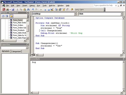
Task: Select Form_Form1 in project tree
Action: (x=18, y=20)
